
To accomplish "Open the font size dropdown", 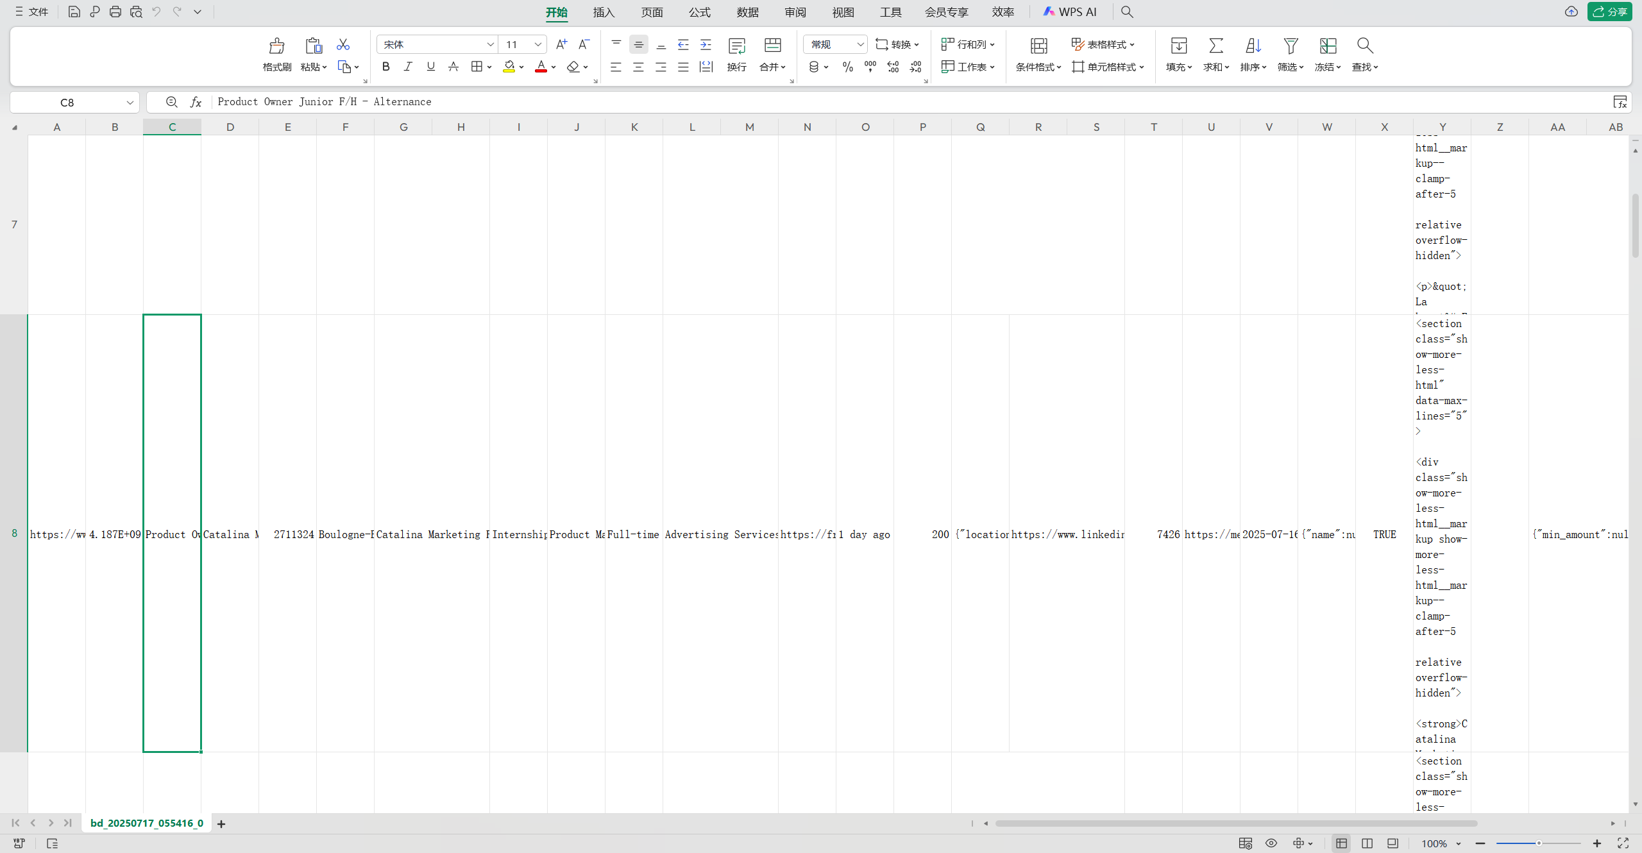I will click(x=537, y=44).
